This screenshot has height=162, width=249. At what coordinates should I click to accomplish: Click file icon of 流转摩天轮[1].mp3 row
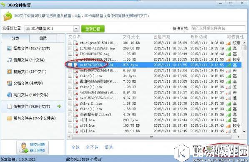[x=75, y=115]
